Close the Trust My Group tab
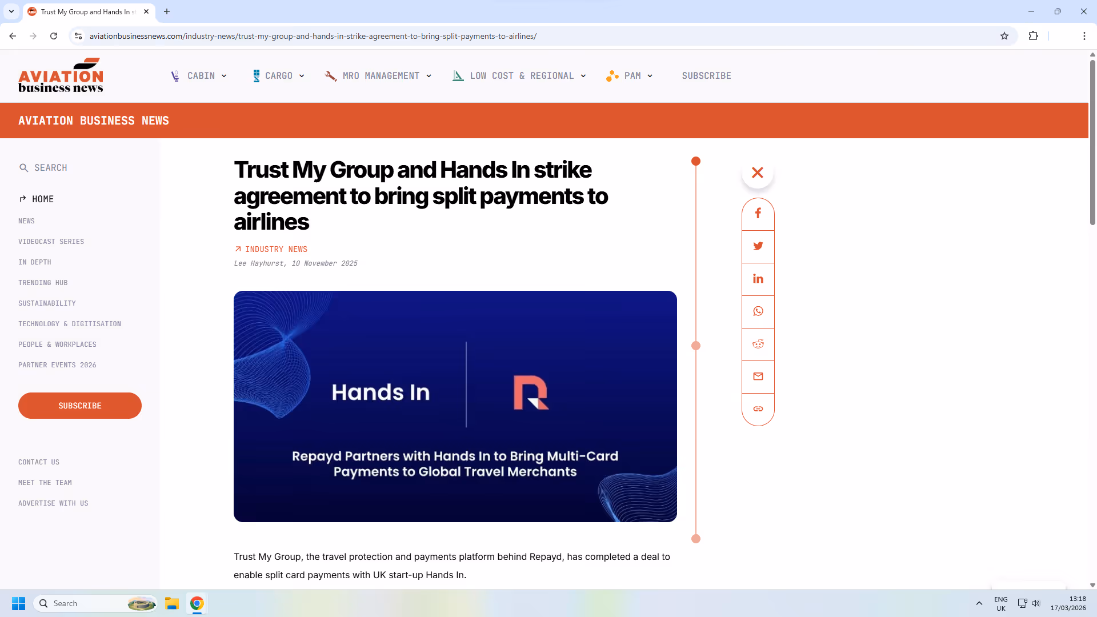 coord(146,11)
